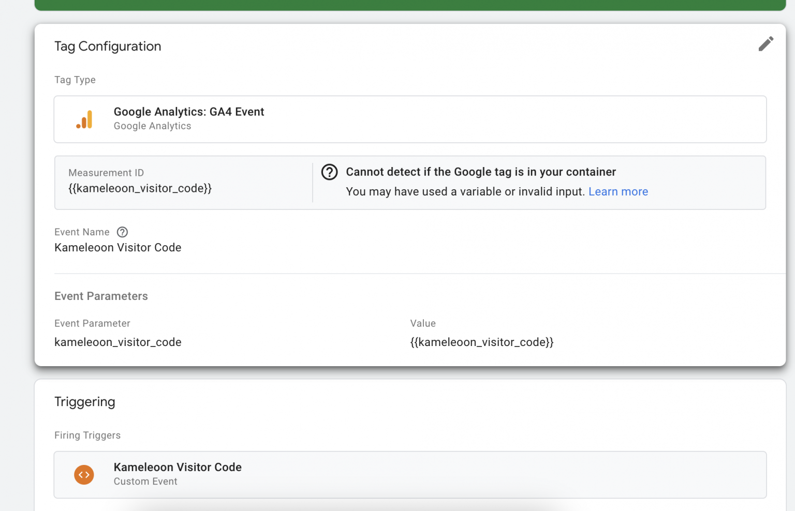The width and height of the screenshot is (795, 511).
Task: Click the question mark icon beside Cannot detect warning
Action: (329, 172)
